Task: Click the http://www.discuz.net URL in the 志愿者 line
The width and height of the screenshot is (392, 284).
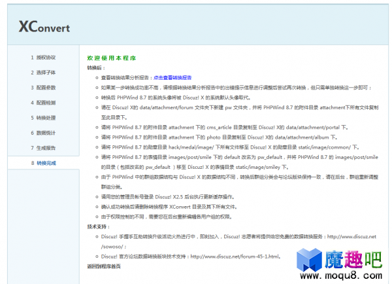Action: 351,237
